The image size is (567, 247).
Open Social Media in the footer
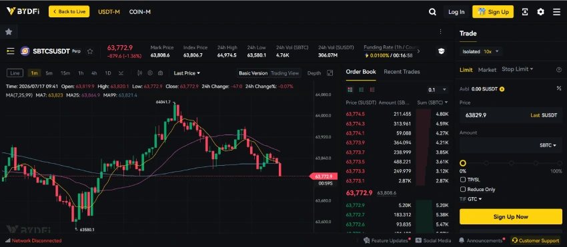point(433,240)
